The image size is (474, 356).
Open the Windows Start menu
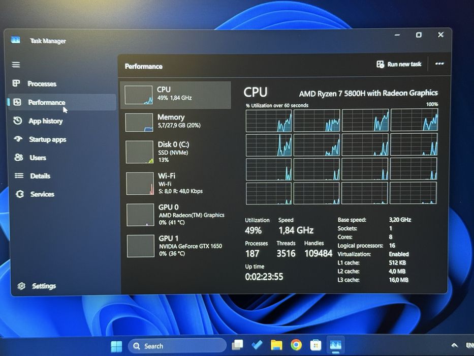(x=116, y=346)
